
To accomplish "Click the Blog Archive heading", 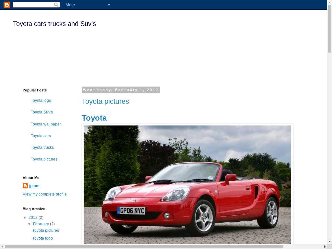I will (34, 209).
